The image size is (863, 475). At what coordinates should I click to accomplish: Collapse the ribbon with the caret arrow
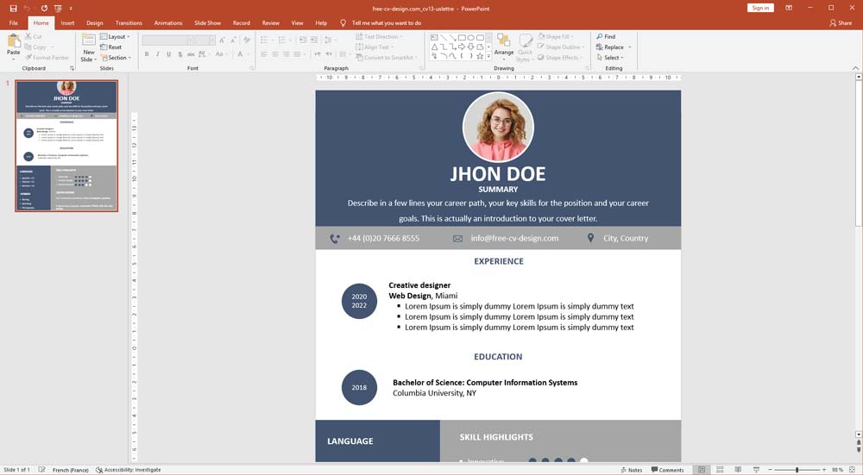tap(855, 68)
